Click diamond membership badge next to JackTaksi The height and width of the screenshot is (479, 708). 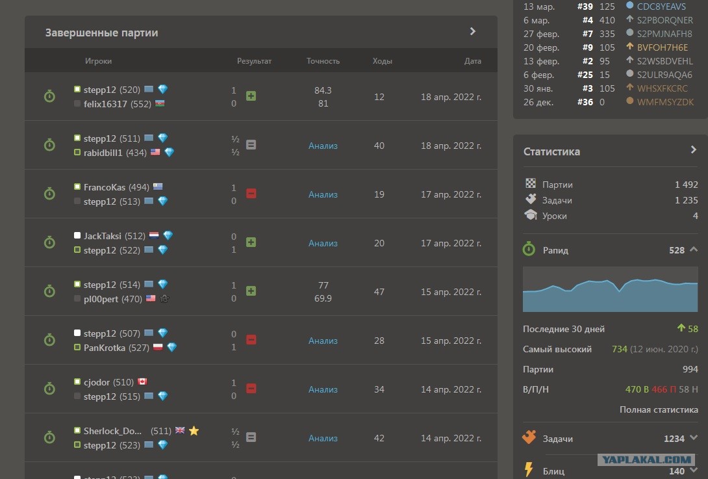(x=168, y=235)
